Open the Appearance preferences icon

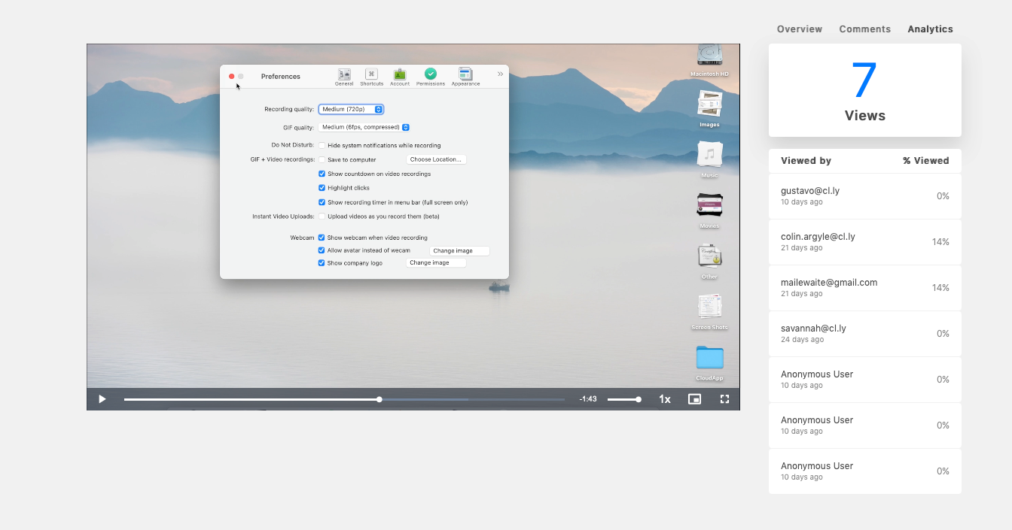tap(465, 77)
